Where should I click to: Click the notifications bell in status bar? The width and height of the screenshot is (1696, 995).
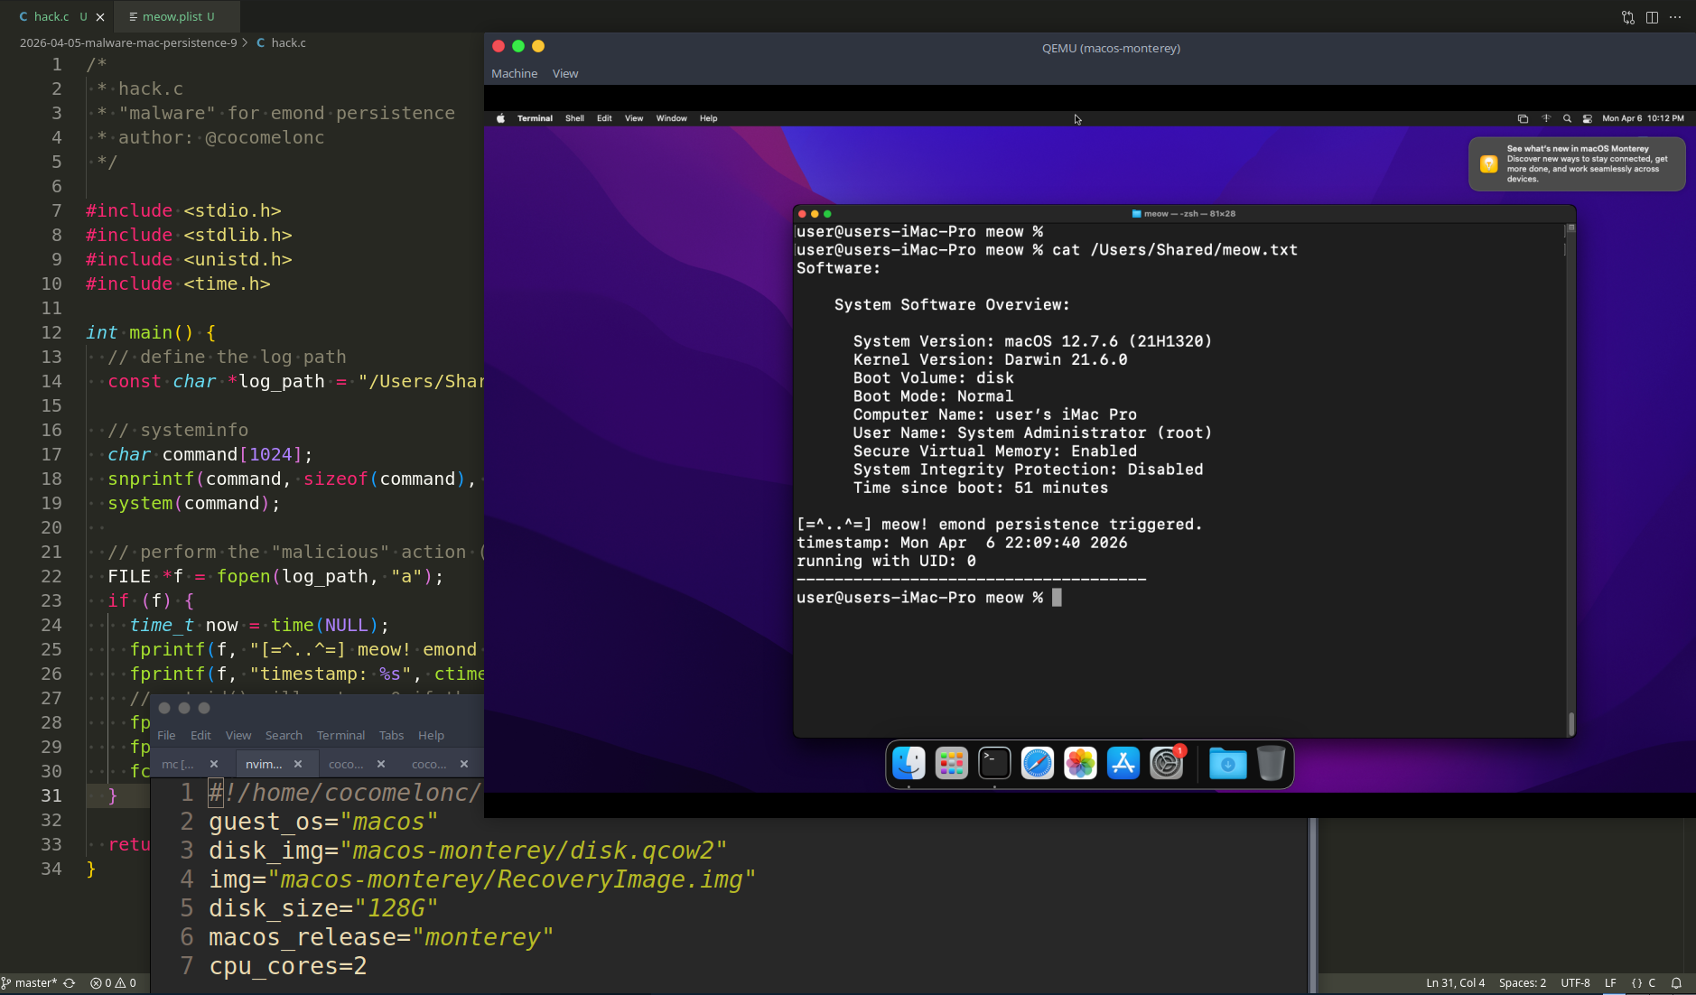tap(1676, 983)
